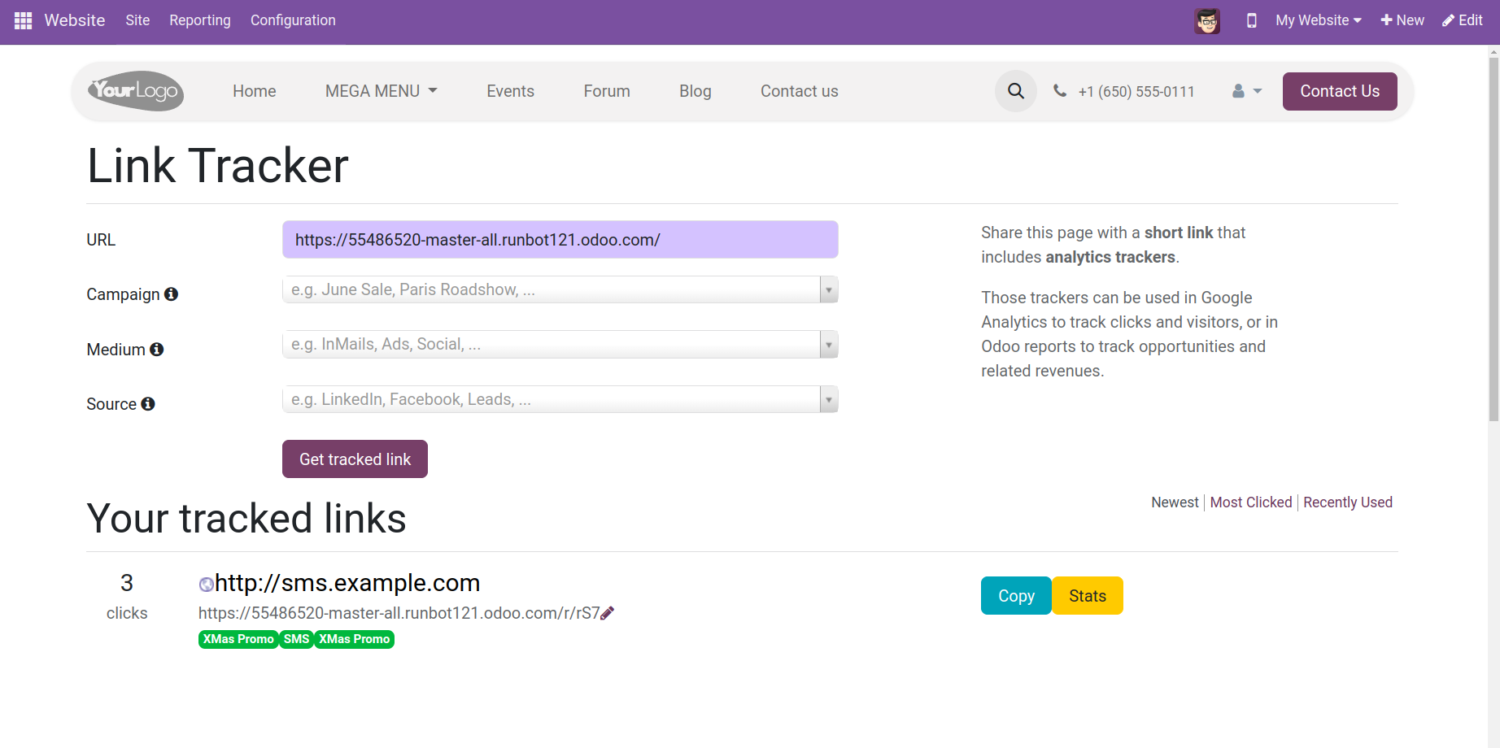This screenshot has height=748, width=1500.
Task: Click the Get tracked link button
Action: coord(355,459)
